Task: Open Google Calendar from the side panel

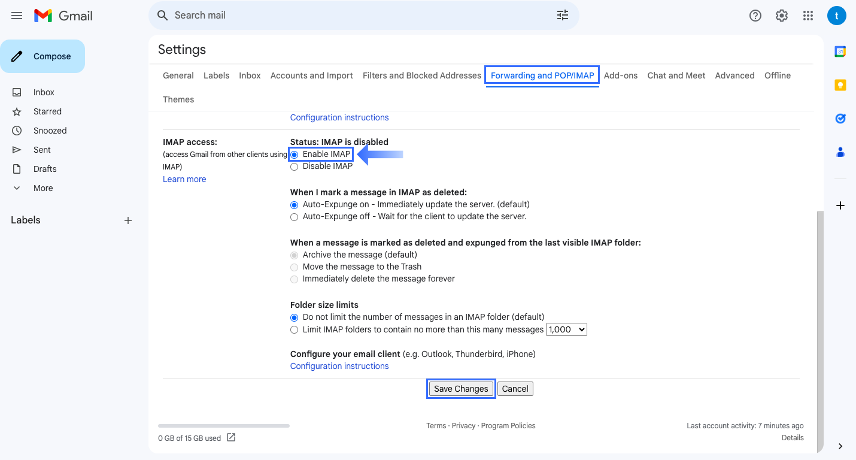Action: [x=840, y=52]
